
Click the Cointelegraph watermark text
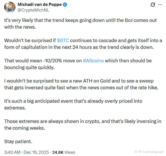click(x=152, y=152)
